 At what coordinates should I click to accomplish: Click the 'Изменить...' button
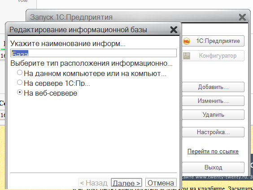tap(213, 101)
